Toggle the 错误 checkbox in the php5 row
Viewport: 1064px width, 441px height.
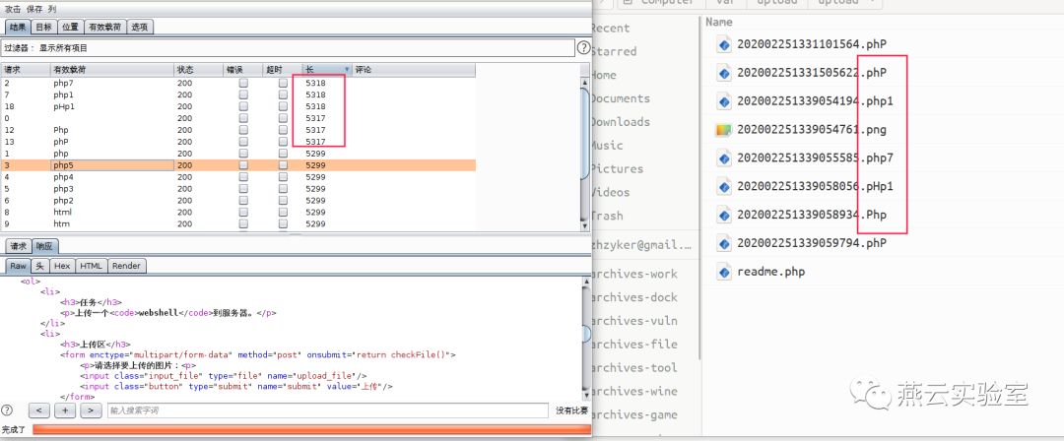coord(243,164)
